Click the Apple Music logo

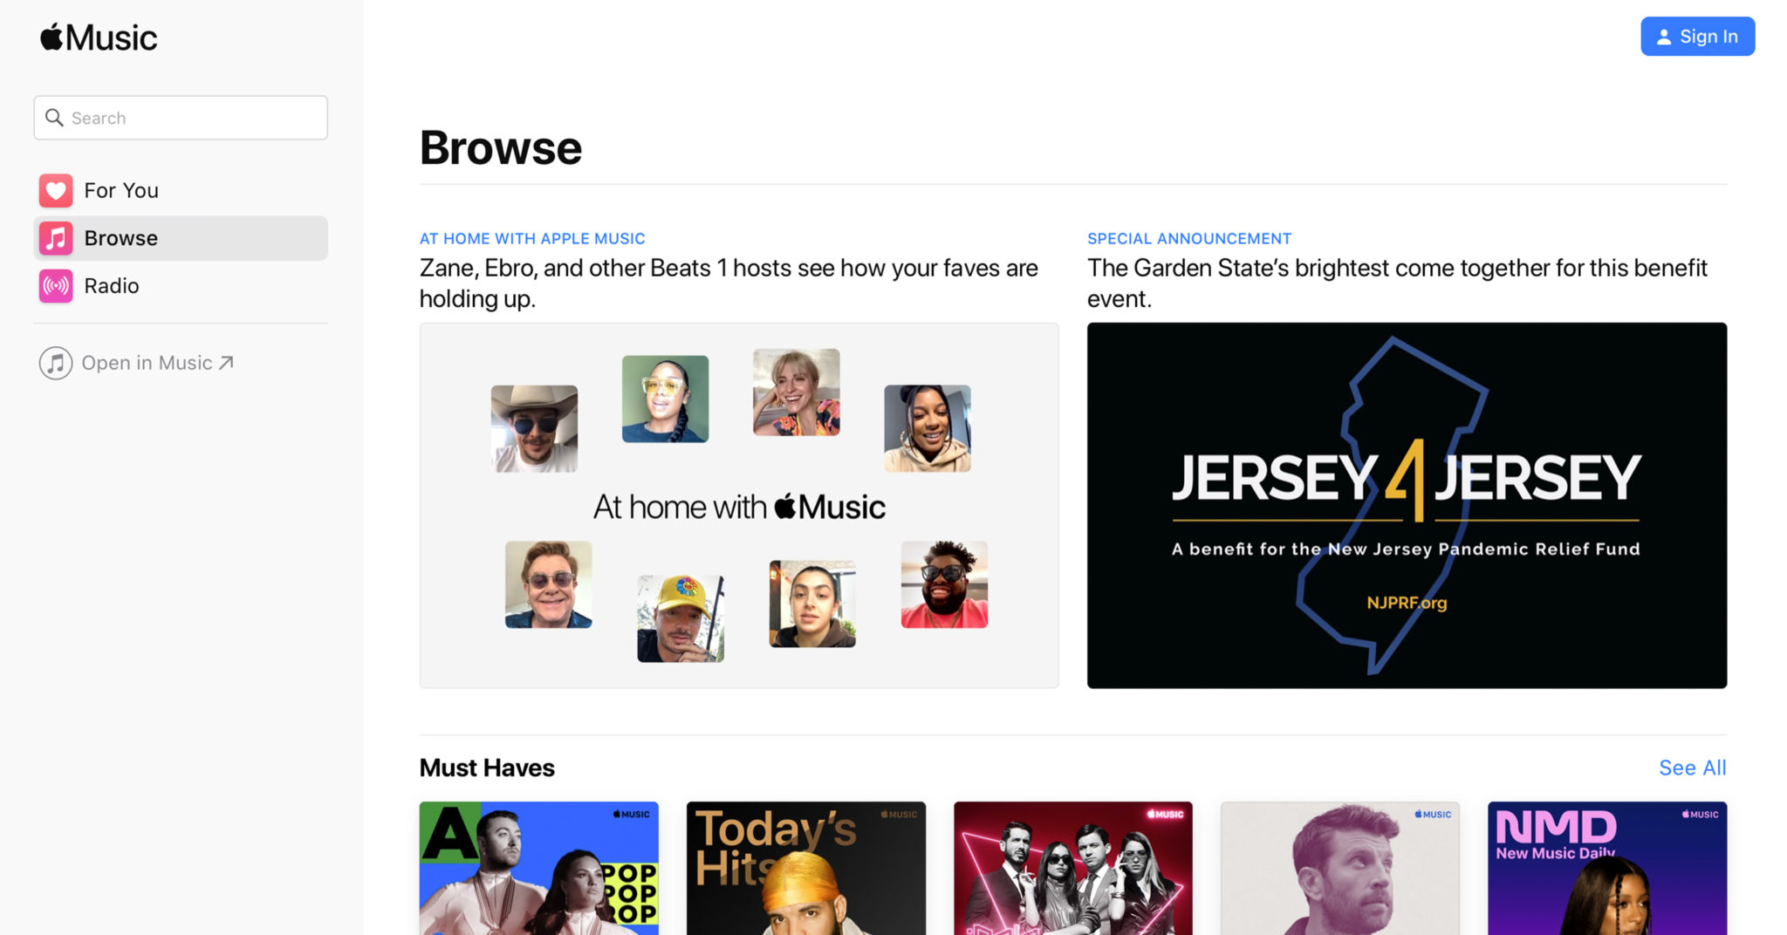tap(99, 38)
